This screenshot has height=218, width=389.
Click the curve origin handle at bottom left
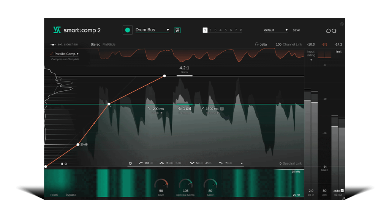tap(46, 167)
